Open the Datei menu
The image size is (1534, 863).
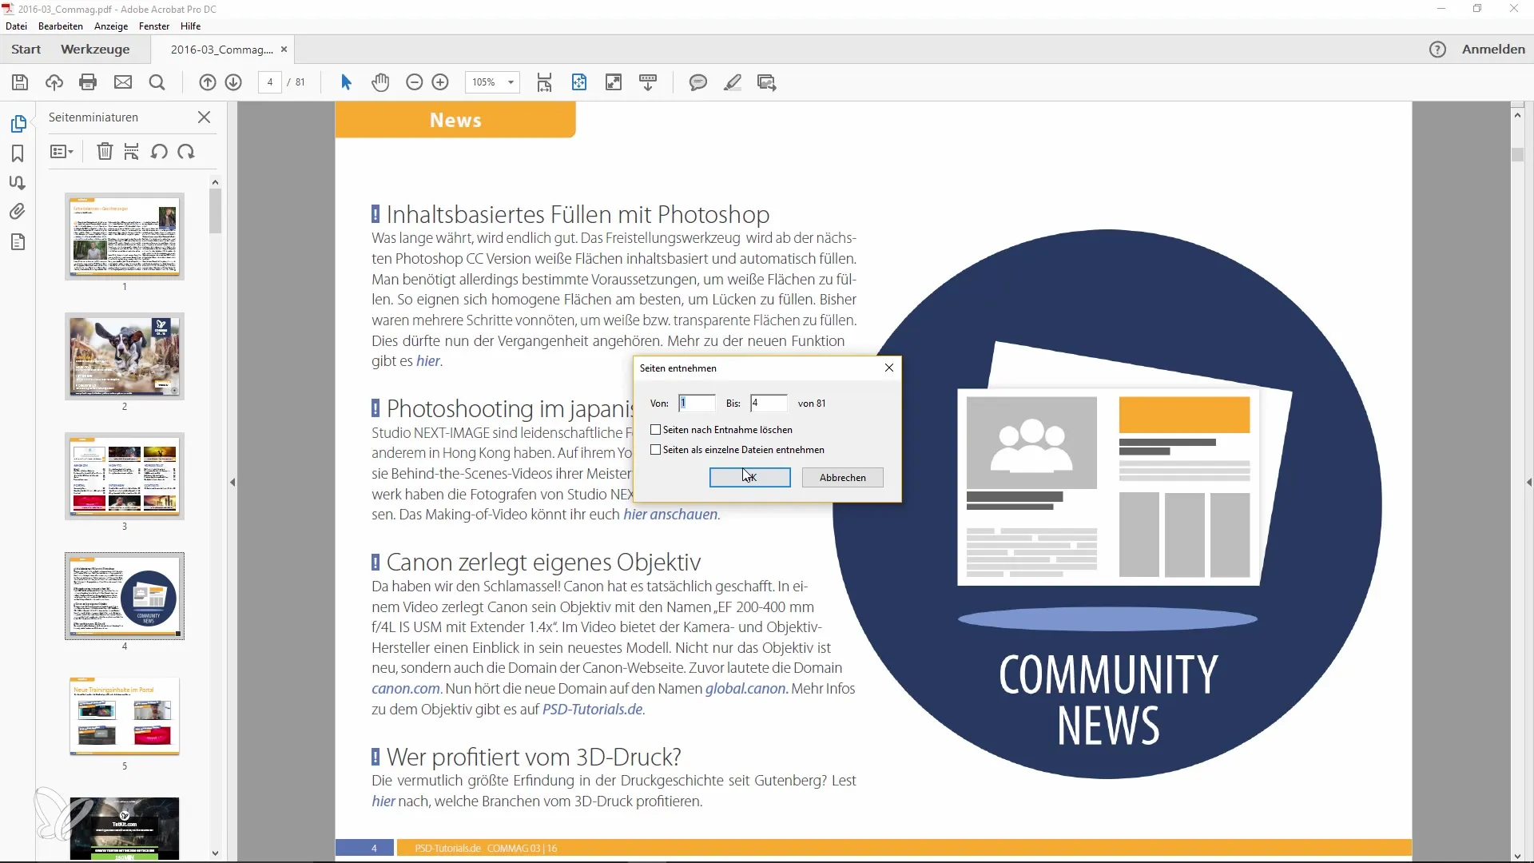click(16, 26)
